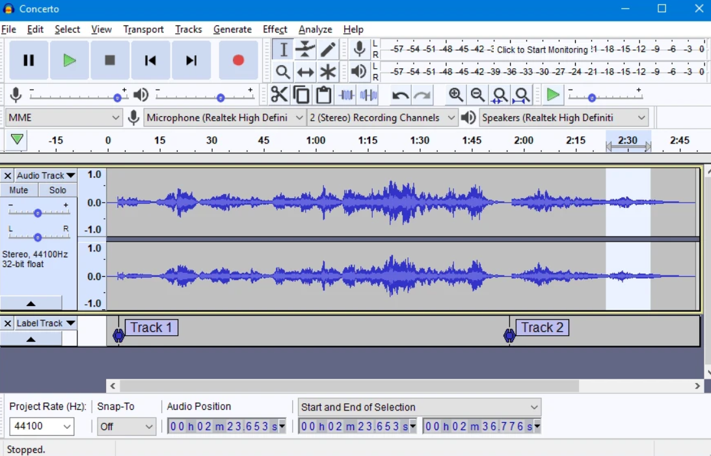The width and height of the screenshot is (711, 456).
Task: Click the Fit Project to Width icon
Action: [522, 95]
